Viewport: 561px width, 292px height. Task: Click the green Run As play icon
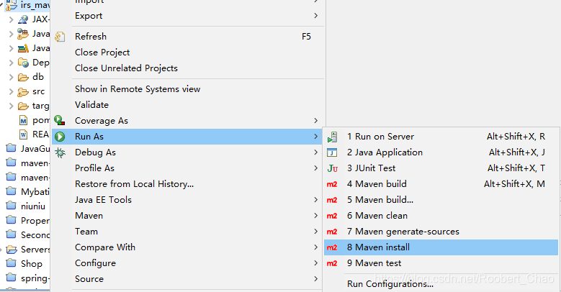point(60,137)
